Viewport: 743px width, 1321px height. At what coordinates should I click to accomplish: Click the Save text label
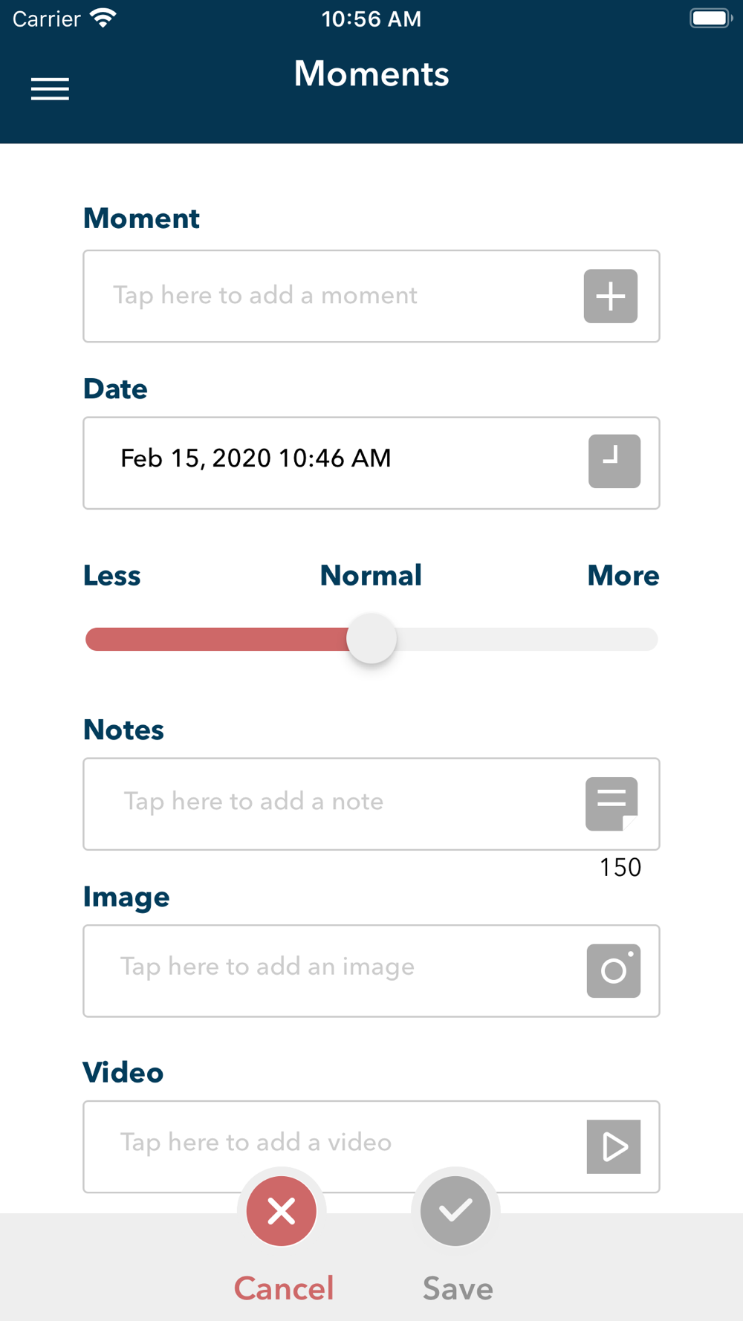[x=458, y=1288]
